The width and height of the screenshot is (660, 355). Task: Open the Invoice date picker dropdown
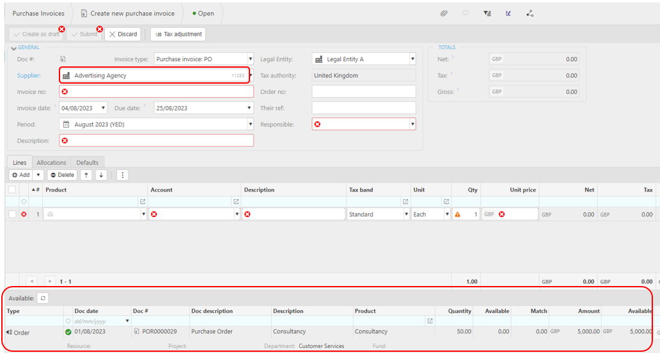[103, 108]
